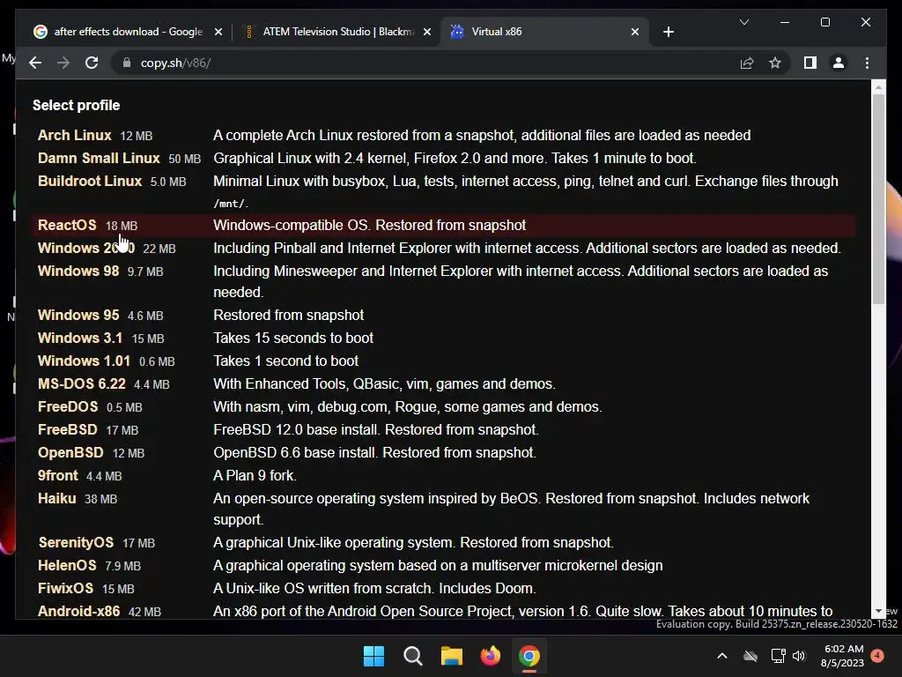Close the after effects download tab
902x677 pixels.
tap(218, 32)
